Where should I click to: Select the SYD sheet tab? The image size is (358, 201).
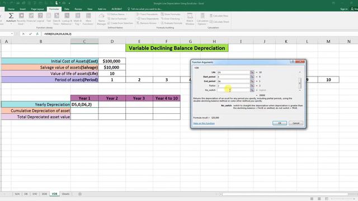(35, 194)
